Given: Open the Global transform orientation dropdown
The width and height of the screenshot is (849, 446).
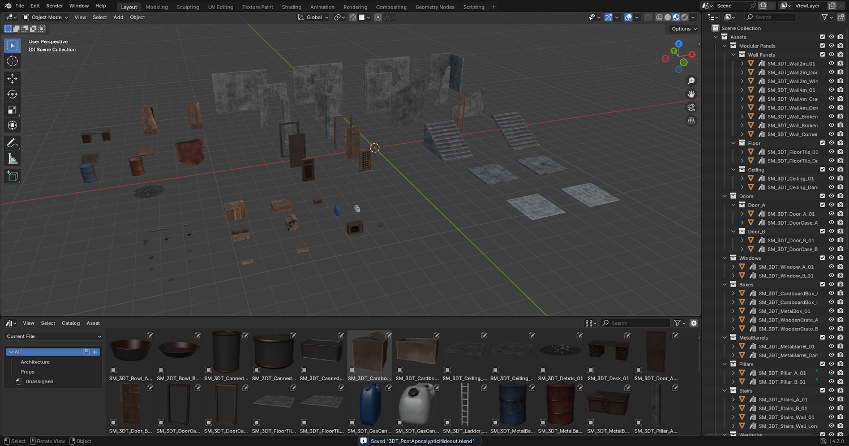Looking at the screenshot, I should pyautogui.click(x=314, y=18).
